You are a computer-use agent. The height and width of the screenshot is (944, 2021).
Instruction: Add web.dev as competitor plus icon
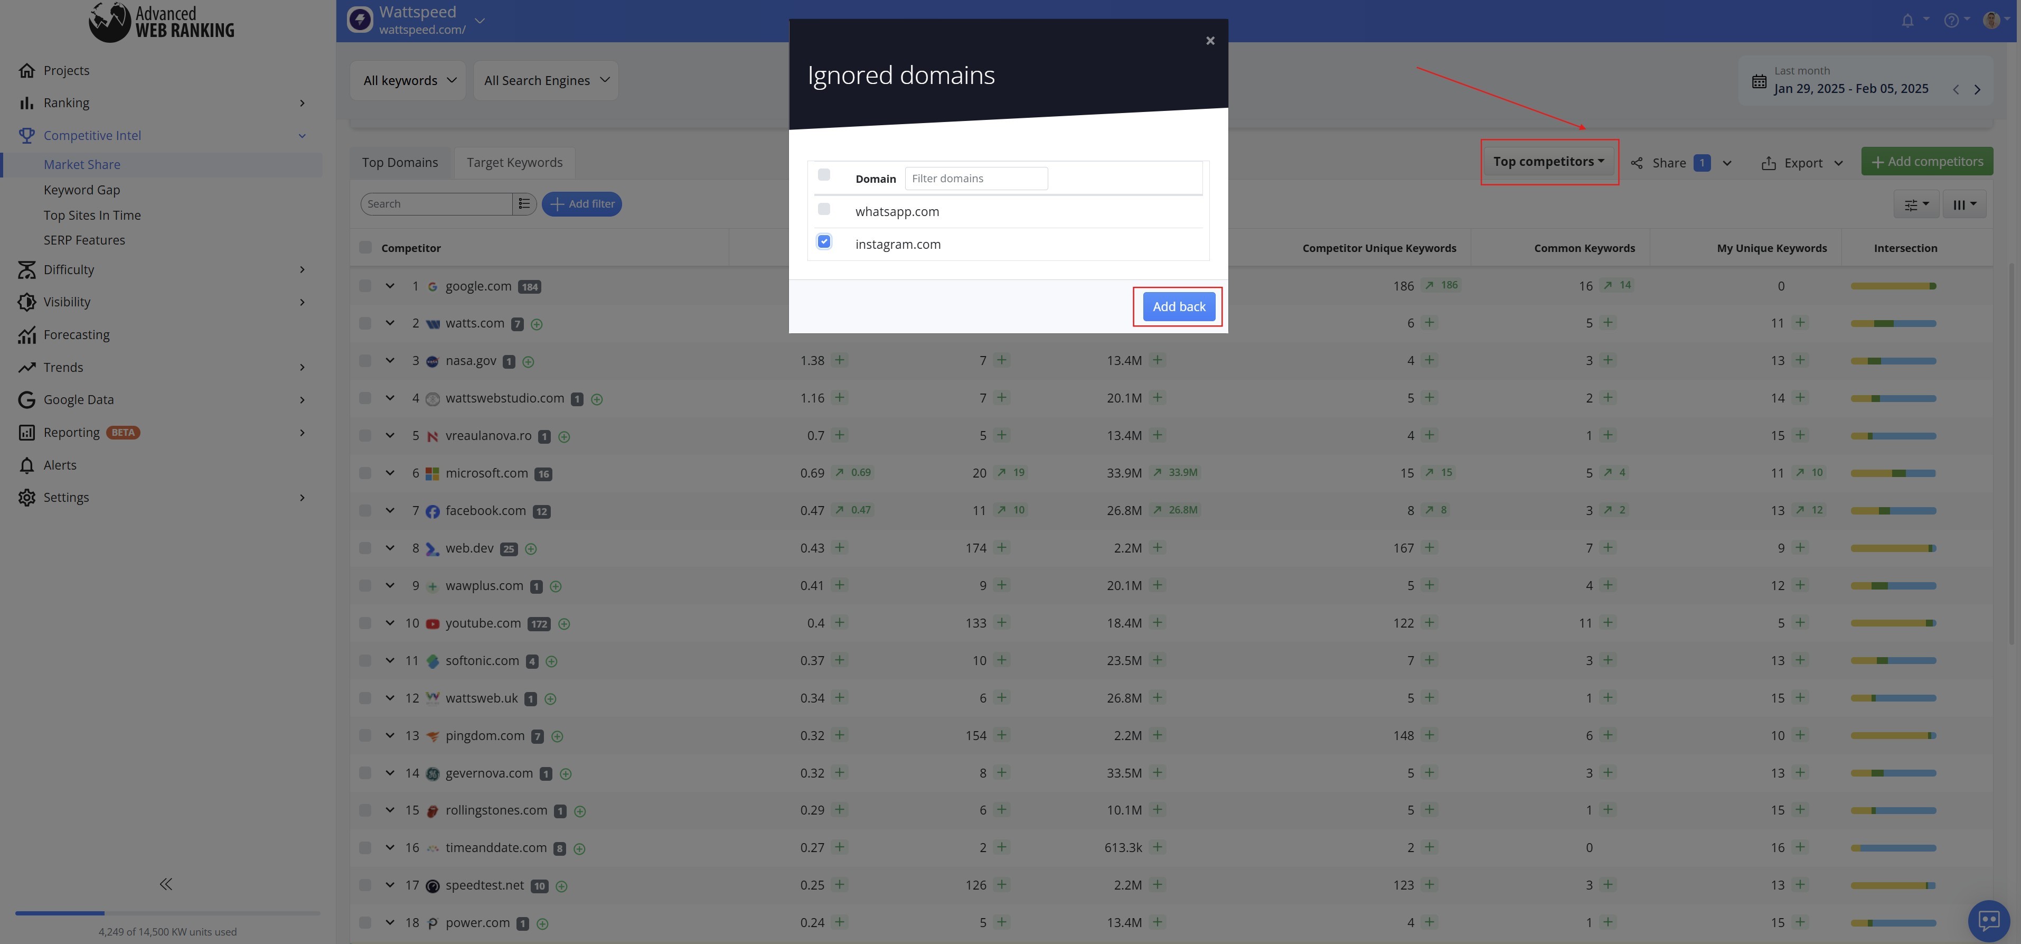click(530, 549)
